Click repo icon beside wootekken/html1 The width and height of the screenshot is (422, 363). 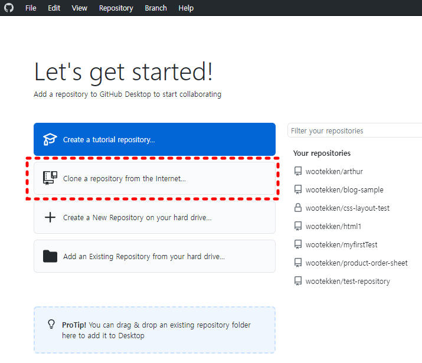click(x=298, y=226)
